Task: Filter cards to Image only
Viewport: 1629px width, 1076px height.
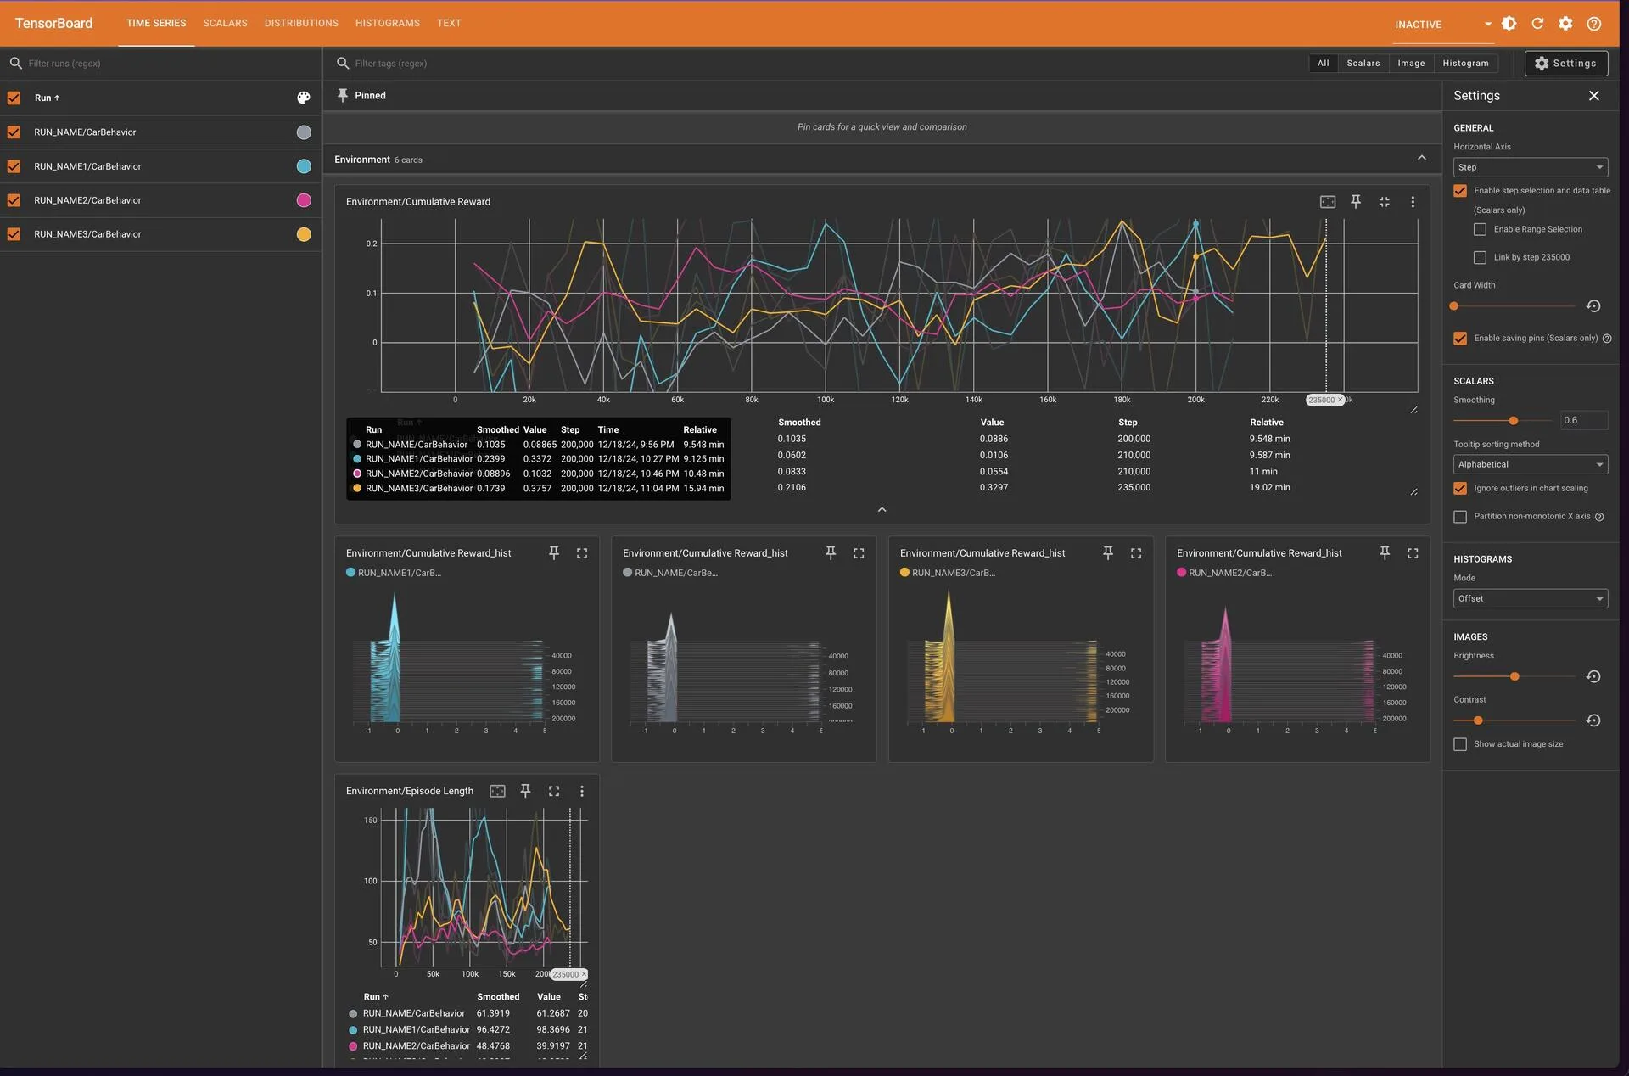Action: click(x=1411, y=64)
